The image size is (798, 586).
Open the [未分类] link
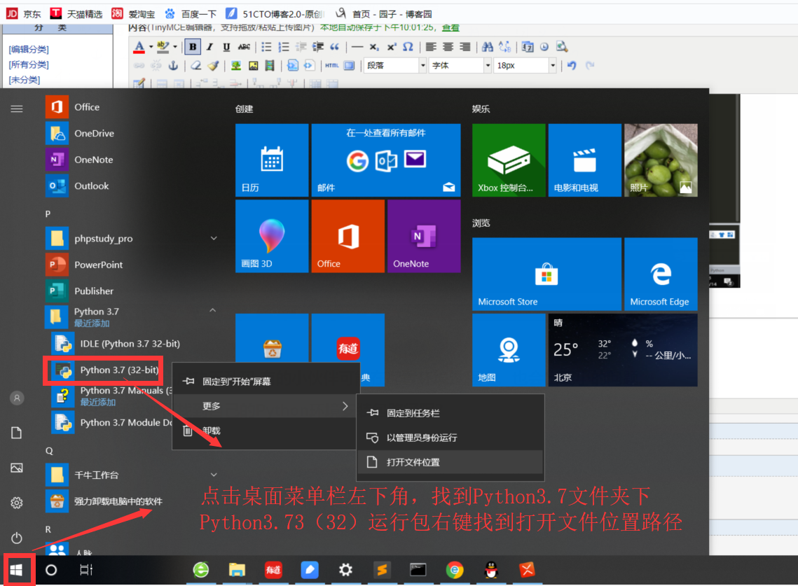pyautogui.click(x=24, y=80)
